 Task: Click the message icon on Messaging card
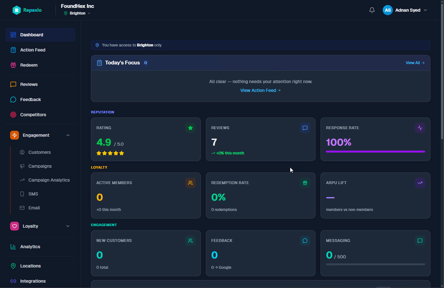pyautogui.click(x=420, y=241)
